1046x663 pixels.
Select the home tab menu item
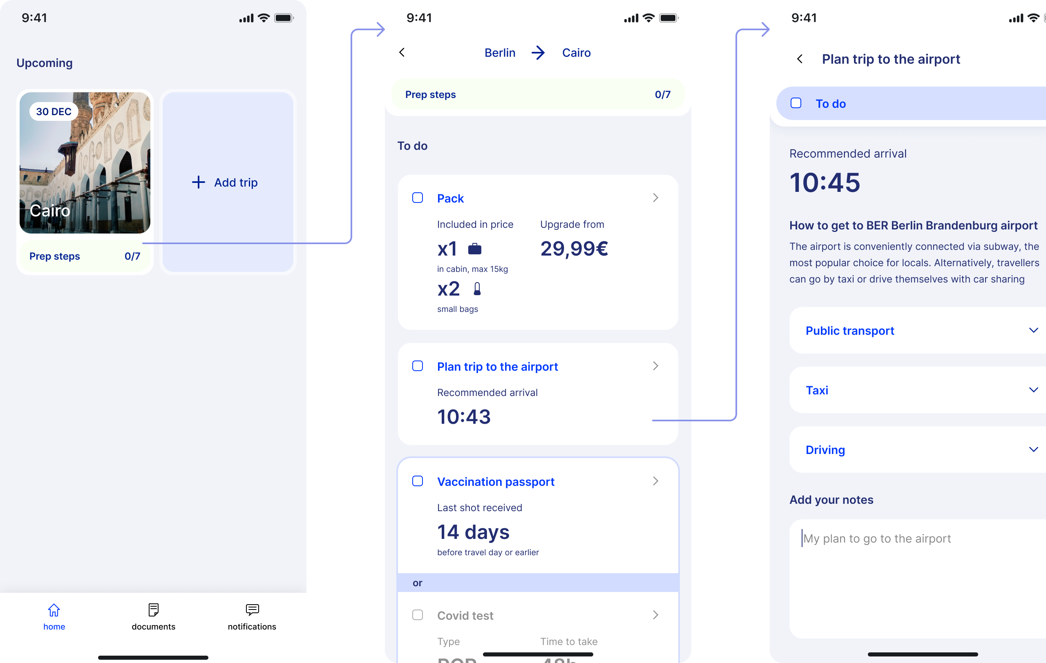[54, 616]
